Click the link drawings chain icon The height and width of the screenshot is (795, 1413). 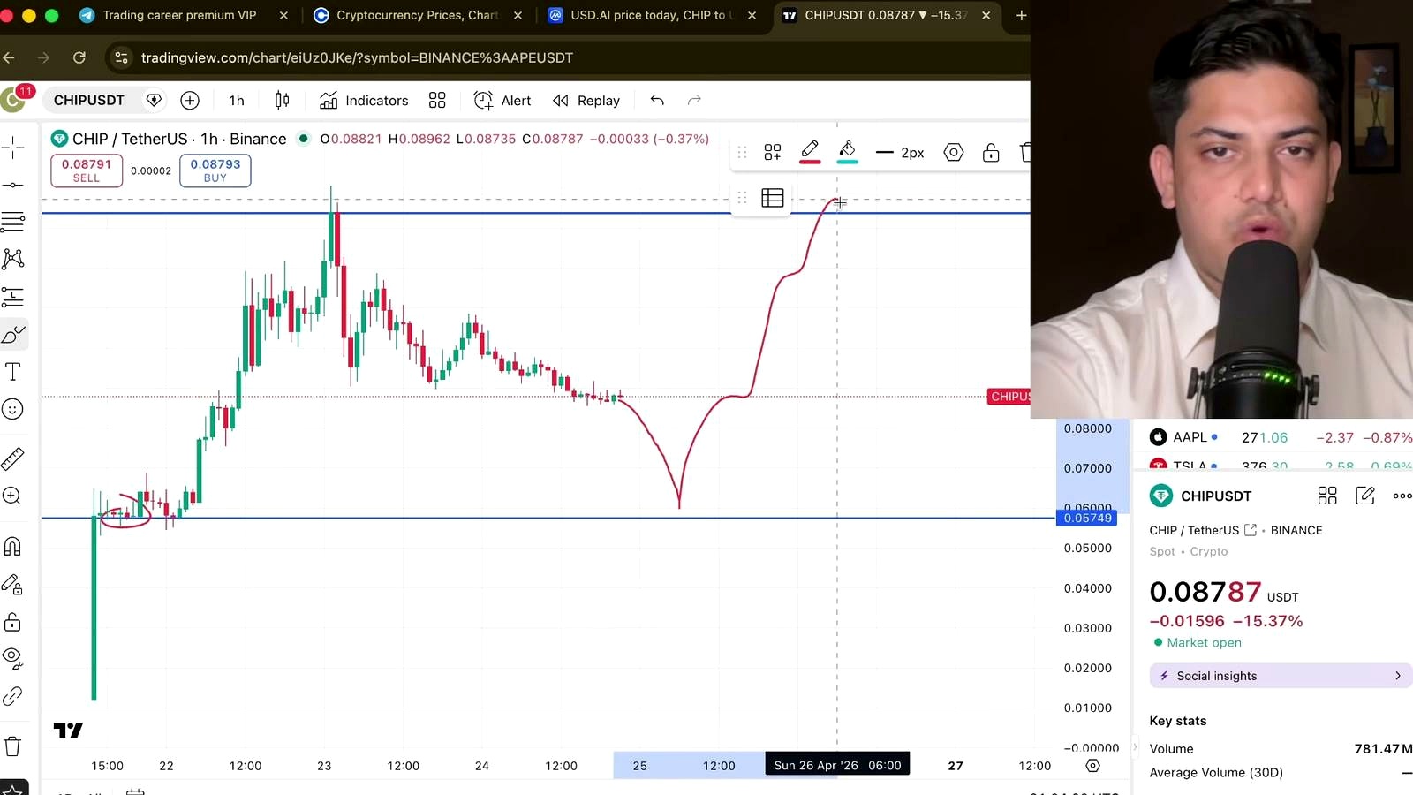point(13,696)
